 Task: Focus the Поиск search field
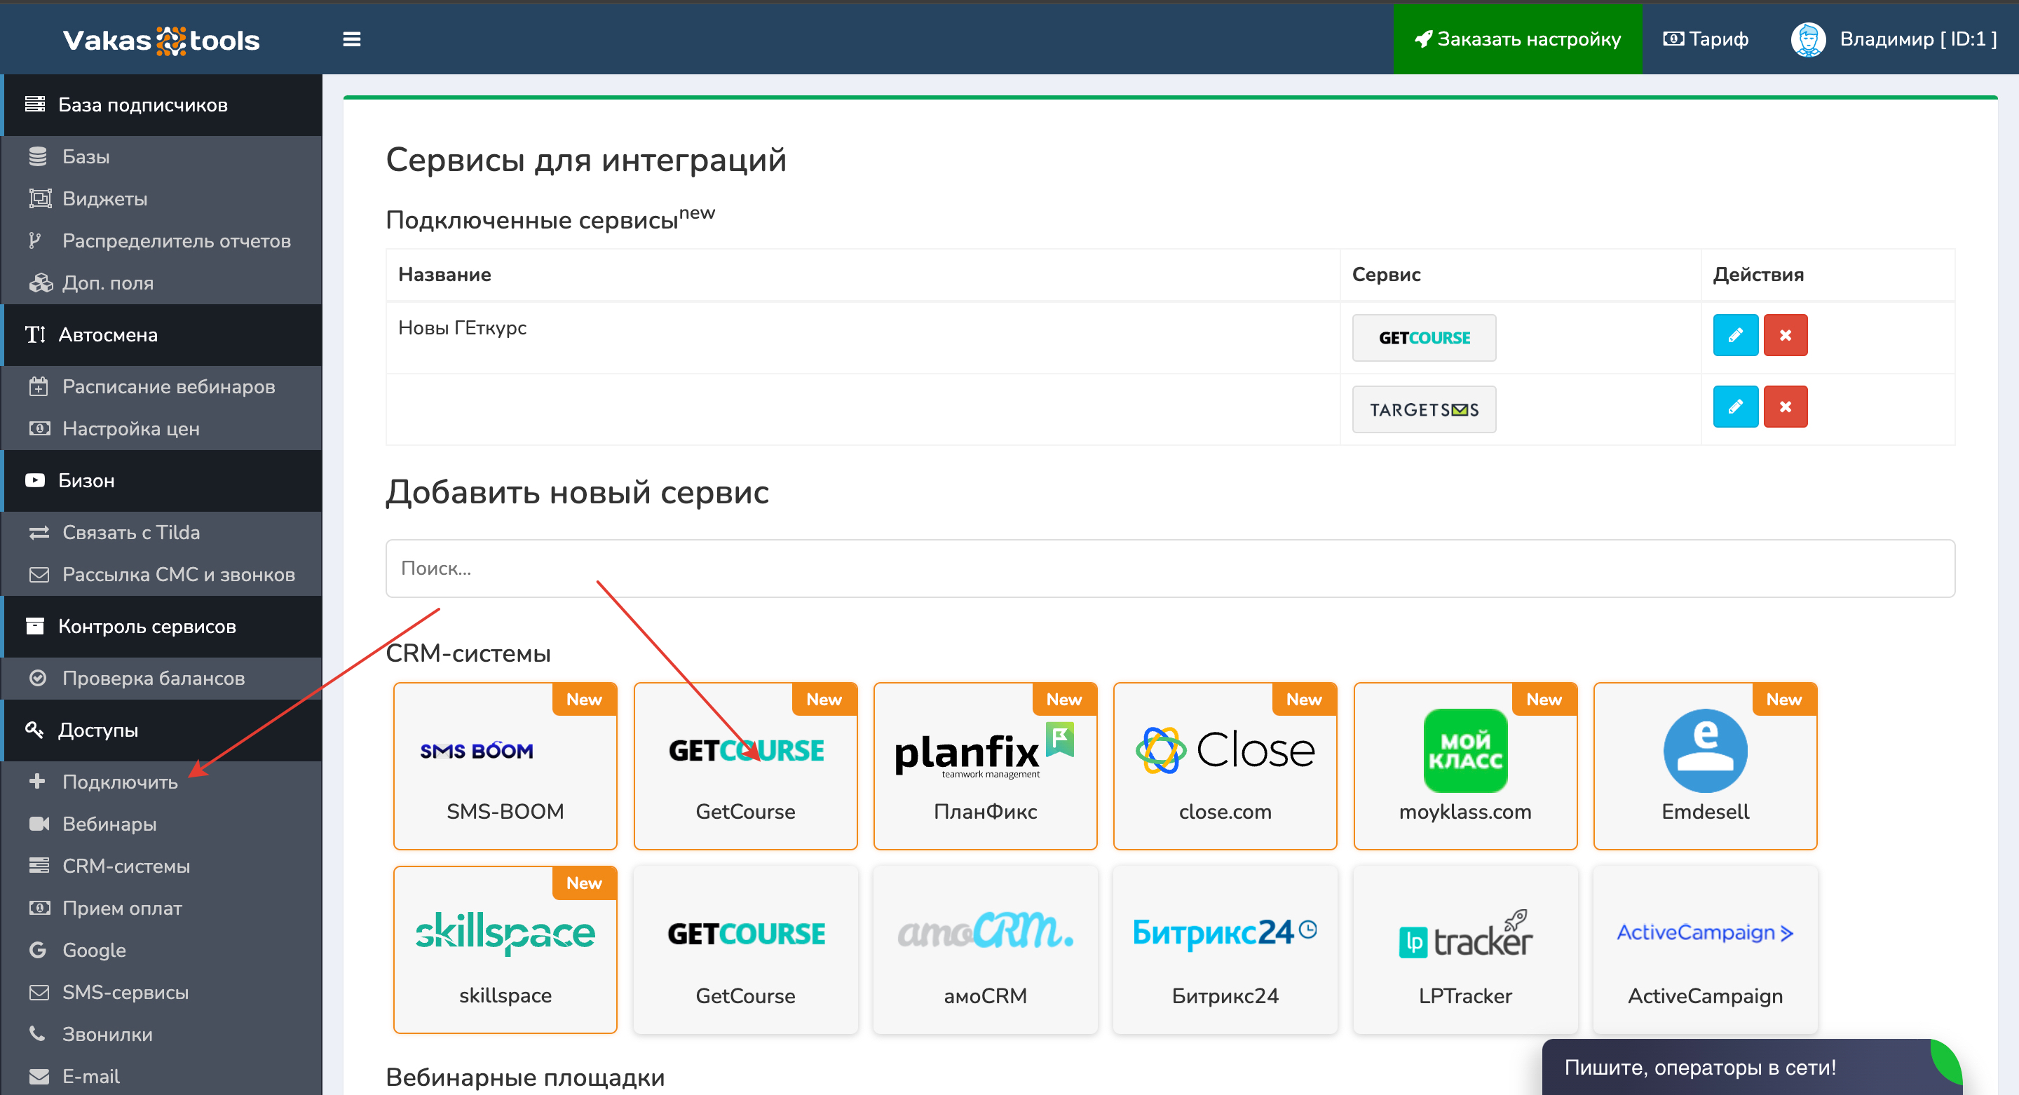point(1169,569)
